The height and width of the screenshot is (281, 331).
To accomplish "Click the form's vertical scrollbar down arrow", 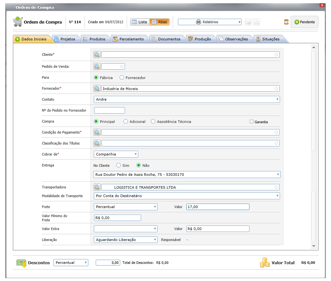I will 314,246.
